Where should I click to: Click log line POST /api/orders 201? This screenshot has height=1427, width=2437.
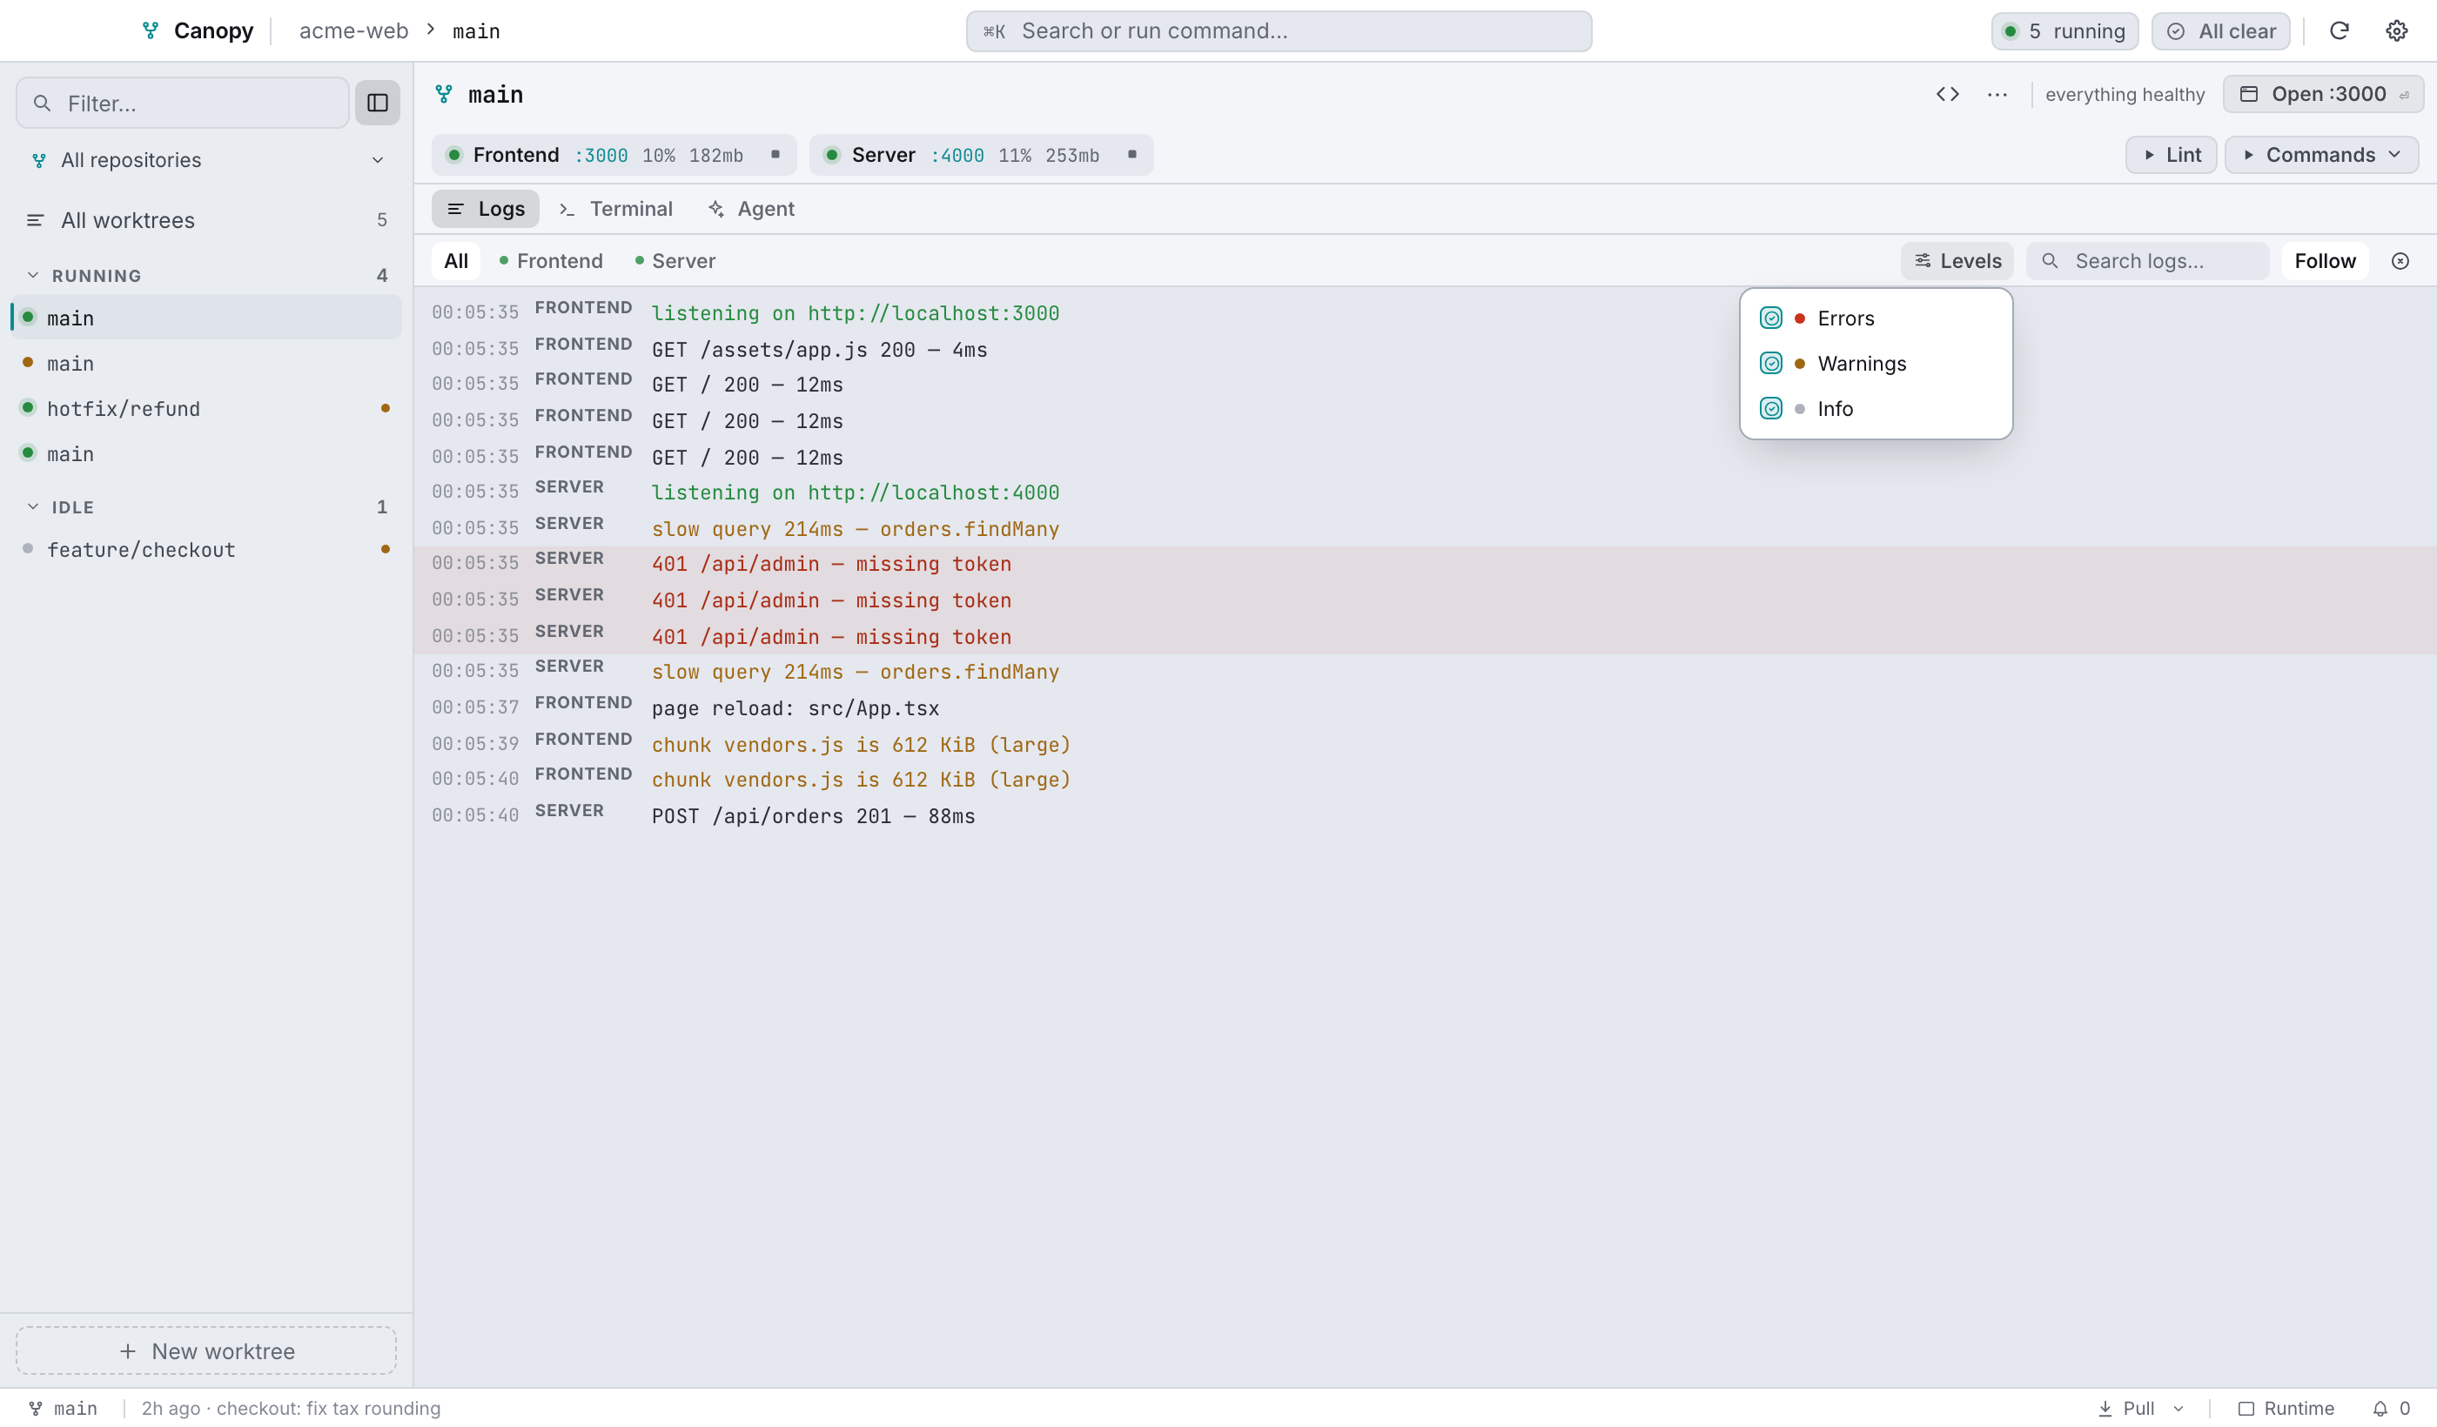[x=813, y=816]
